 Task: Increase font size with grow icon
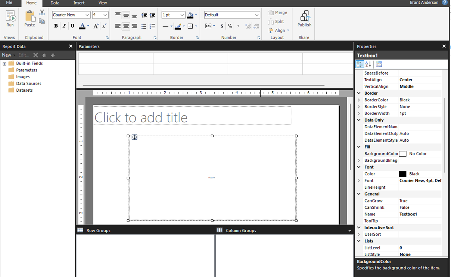(96, 26)
